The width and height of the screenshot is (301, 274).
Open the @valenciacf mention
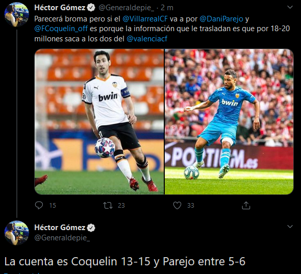147,39
